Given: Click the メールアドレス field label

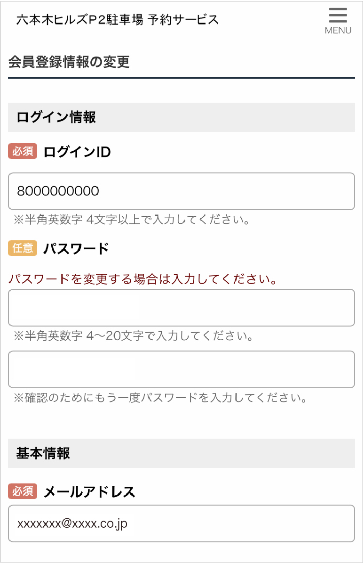Looking at the screenshot, I should click(89, 492).
